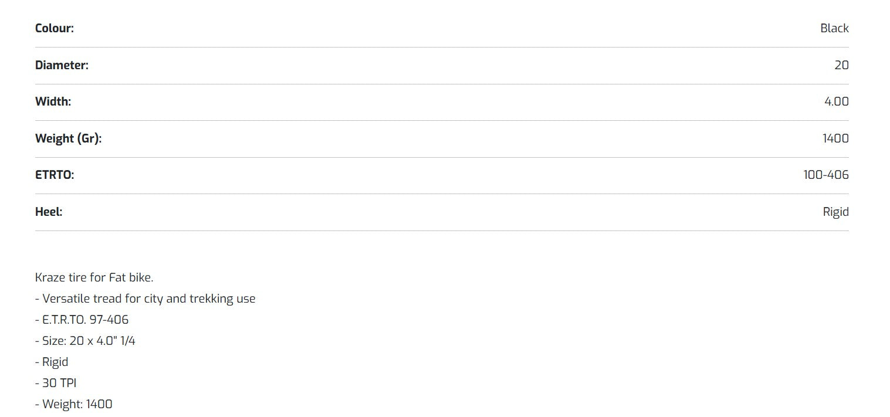Select the Rigid heel value
This screenshot has width=890, height=417.
835,212
